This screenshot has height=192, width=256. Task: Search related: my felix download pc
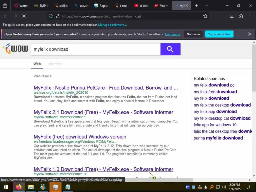click(214, 85)
